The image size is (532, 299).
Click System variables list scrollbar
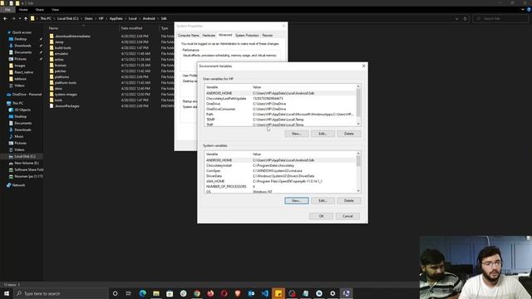[358, 172]
